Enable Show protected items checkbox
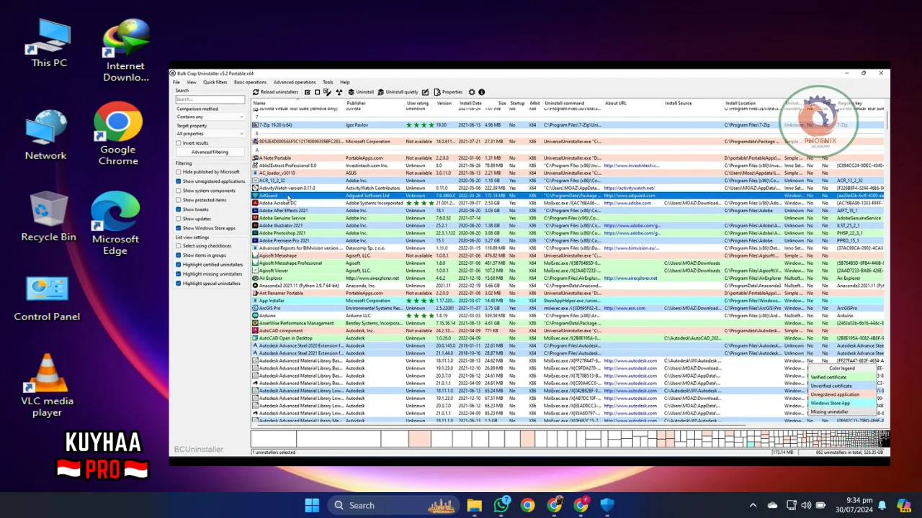Image resolution: width=922 pixels, height=518 pixels. coord(179,200)
